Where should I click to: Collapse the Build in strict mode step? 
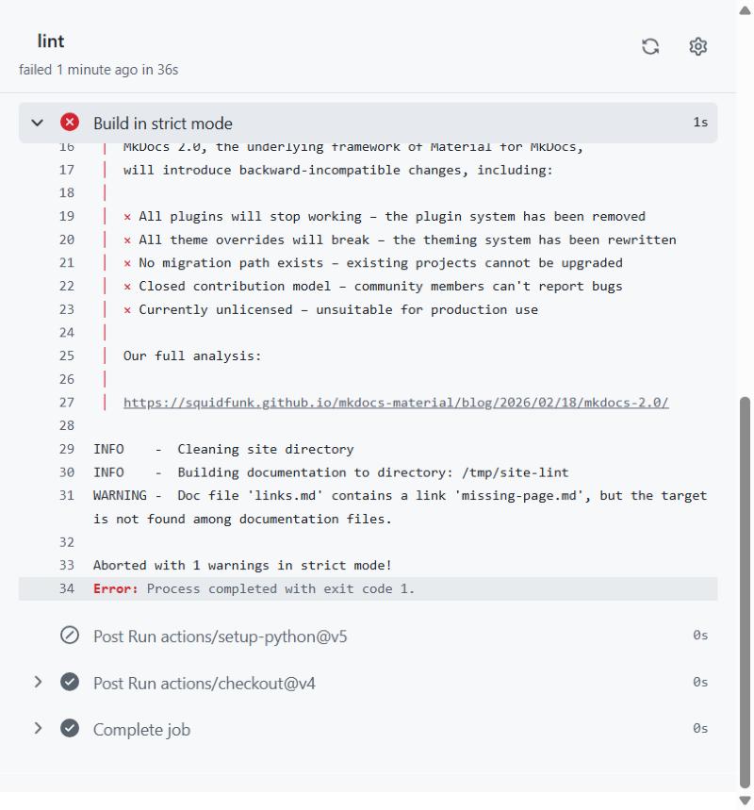pos(37,123)
